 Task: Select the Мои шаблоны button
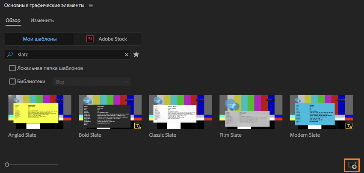point(39,39)
